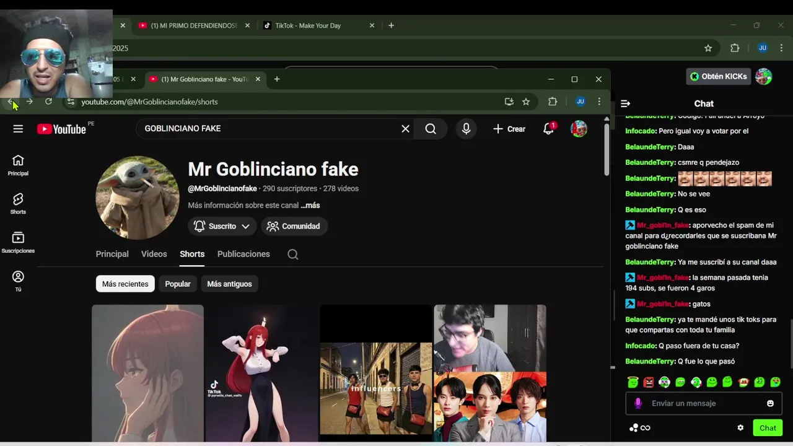Screen dimensions: 793x446
Task: Collapse the Kick chat panel icon
Action: pos(626,103)
